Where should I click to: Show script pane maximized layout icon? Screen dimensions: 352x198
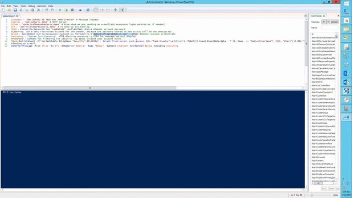tap(108, 10)
